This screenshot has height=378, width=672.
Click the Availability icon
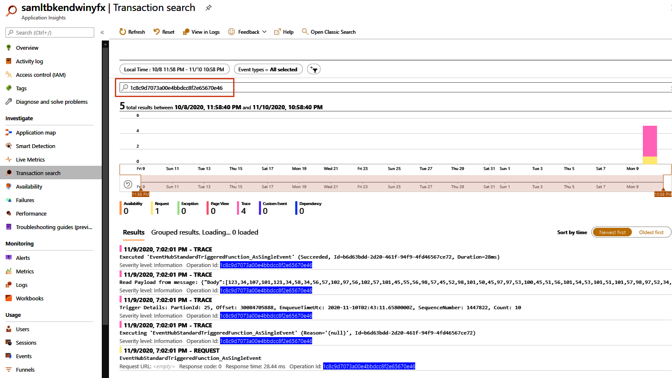tap(8, 186)
